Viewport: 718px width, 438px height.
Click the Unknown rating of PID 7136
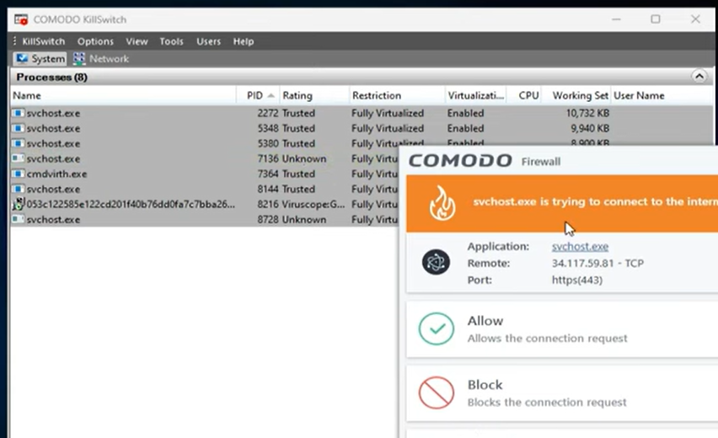[304, 159]
